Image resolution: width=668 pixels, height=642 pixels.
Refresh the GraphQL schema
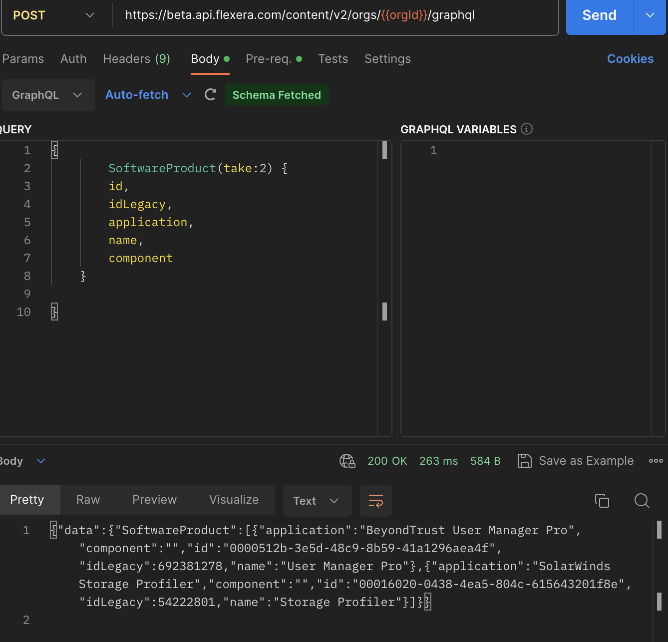[x=210, y=95]
